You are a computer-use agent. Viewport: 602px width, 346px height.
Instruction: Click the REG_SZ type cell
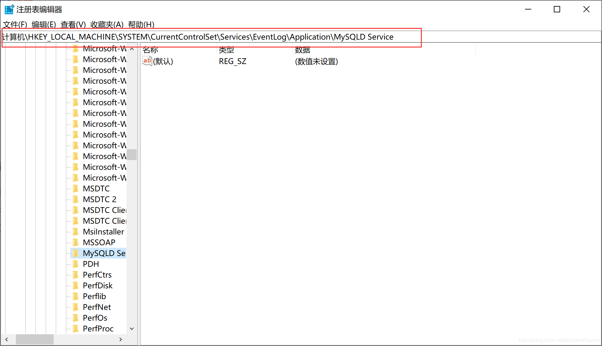pyautogui.click(x=232, y=61)
